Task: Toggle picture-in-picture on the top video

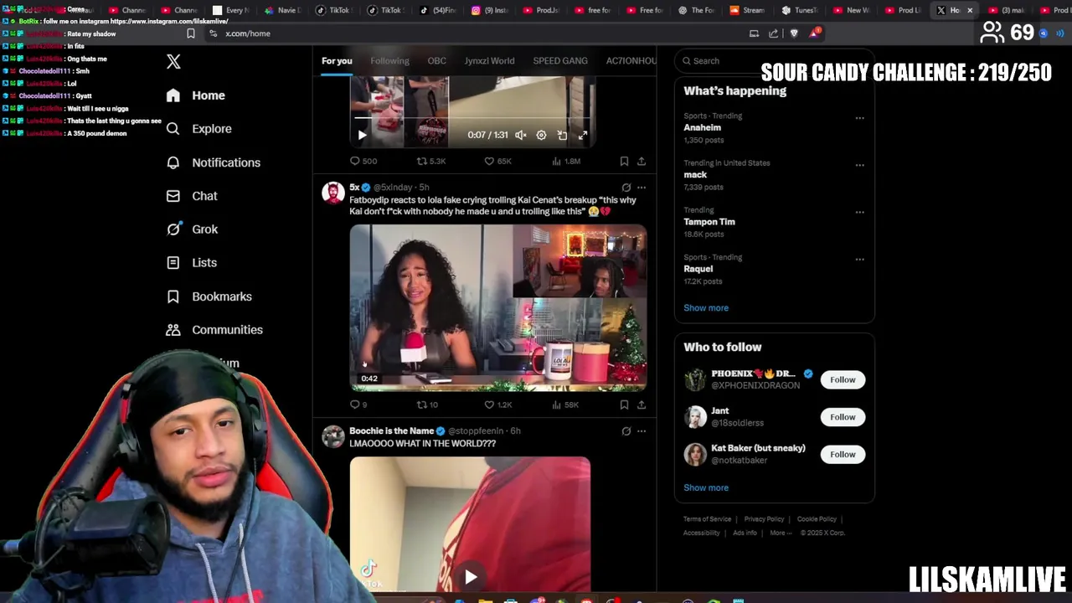Action: click(x=562, y=135)
